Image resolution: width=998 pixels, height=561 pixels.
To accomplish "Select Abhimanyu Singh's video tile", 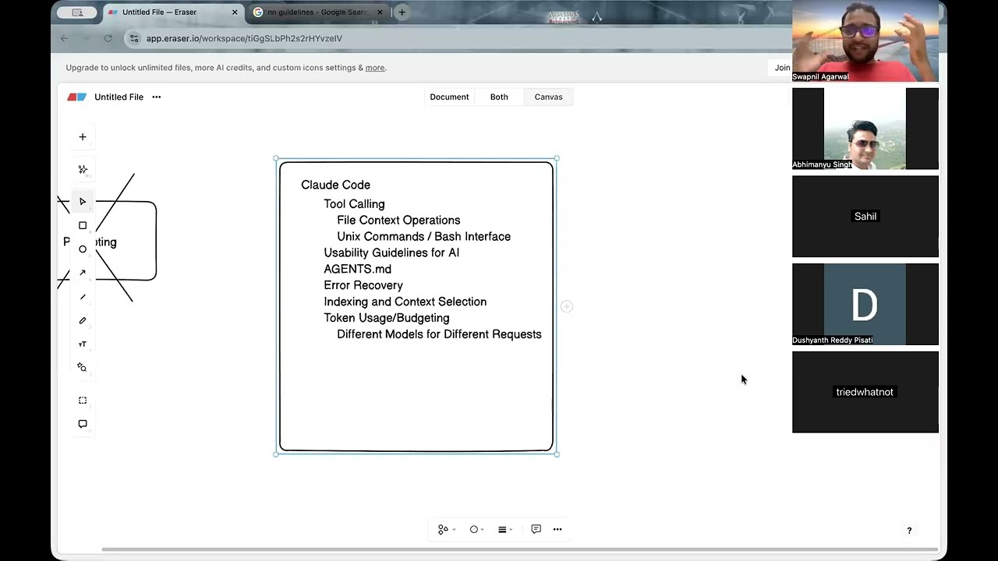I will click(x=865, y=129).
